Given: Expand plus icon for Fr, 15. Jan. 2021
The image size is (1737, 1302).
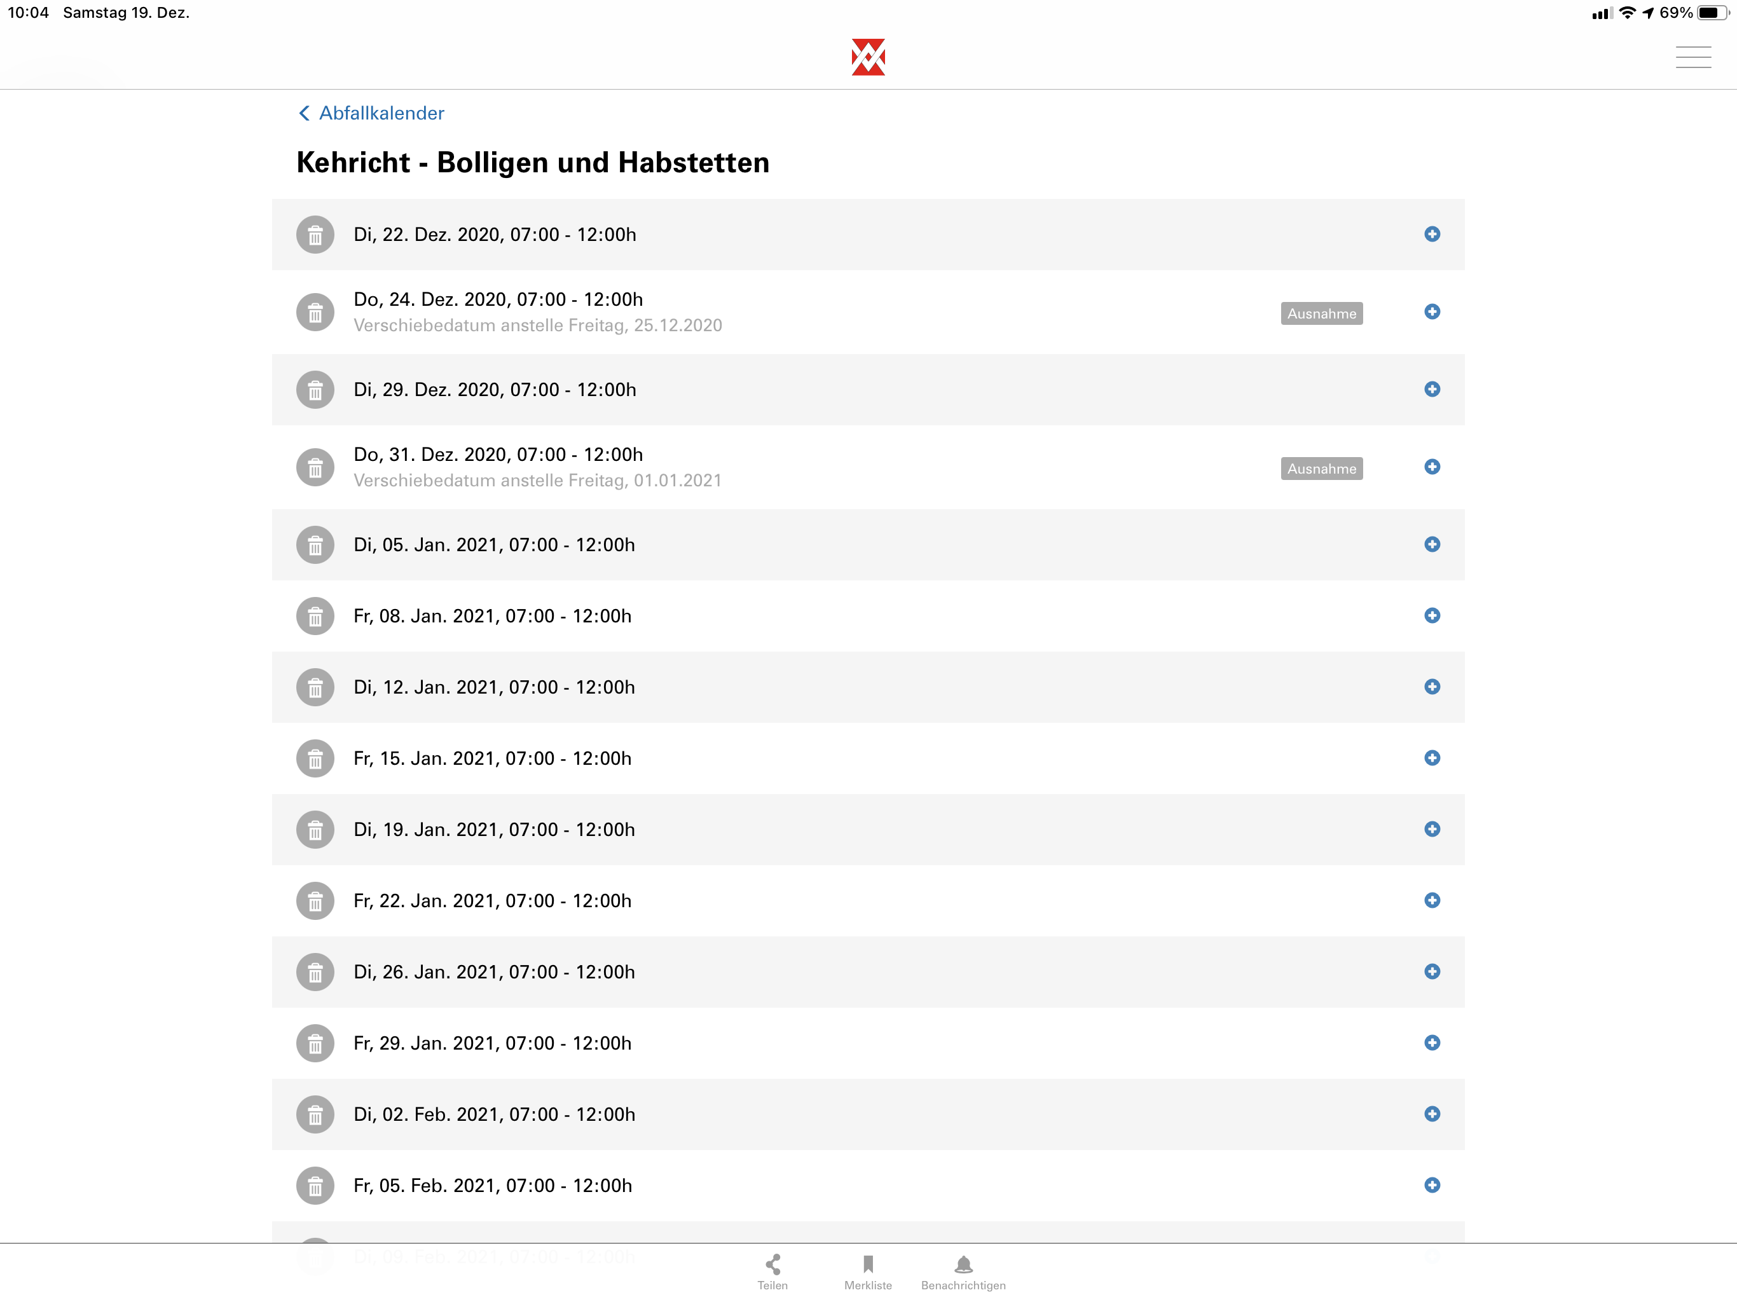Looking at the screenshot, I should click(1432, 758).
